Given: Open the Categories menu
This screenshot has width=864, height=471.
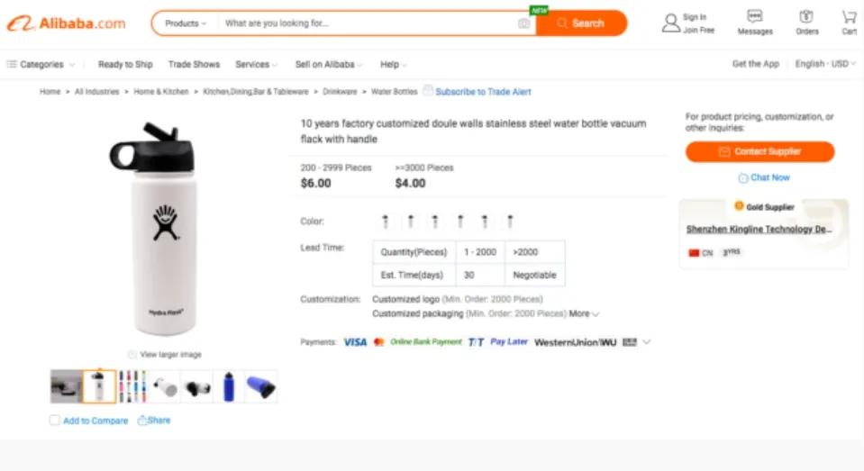Looking at the screenshot, I should click(x=41, y=65).
